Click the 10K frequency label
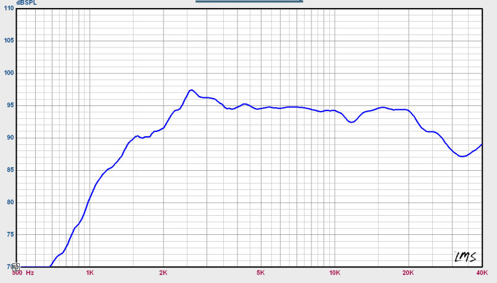 334,273
